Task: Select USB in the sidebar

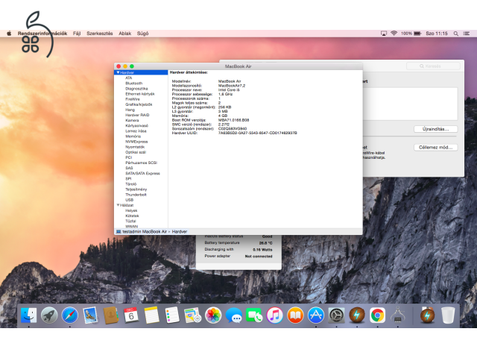Action: point(129,200)
